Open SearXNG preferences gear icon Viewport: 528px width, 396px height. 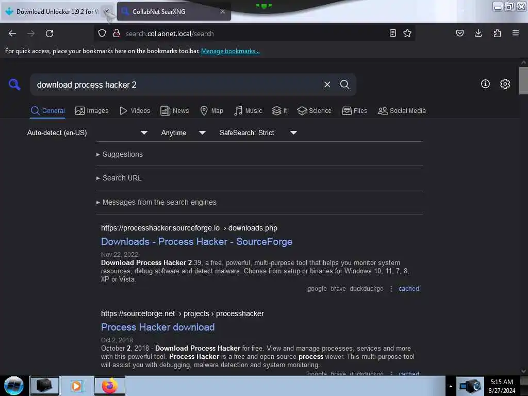coord(505,84)
